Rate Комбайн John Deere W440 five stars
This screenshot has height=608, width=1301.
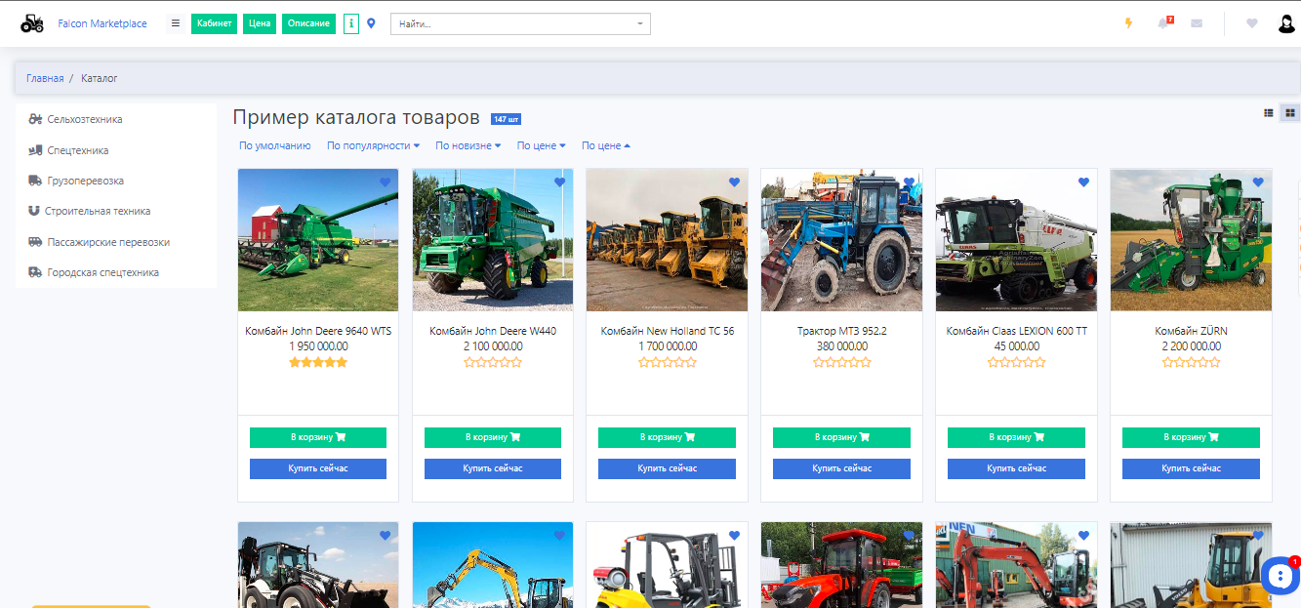coord(517,362)
